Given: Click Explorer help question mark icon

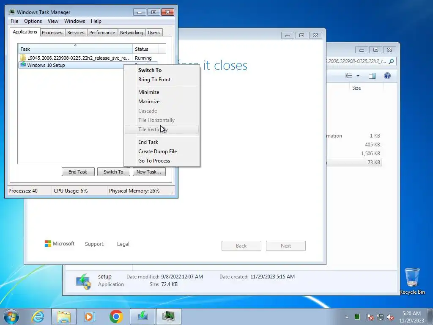Looking at the screenshot, I should 387,76.
